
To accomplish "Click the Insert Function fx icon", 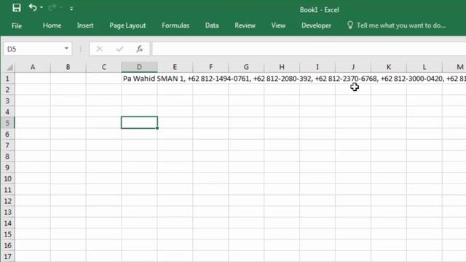I will [x=139, y=49].
